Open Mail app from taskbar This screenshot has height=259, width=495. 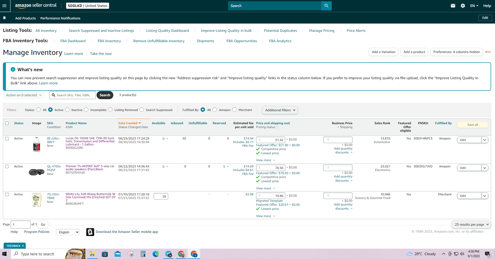118,254
